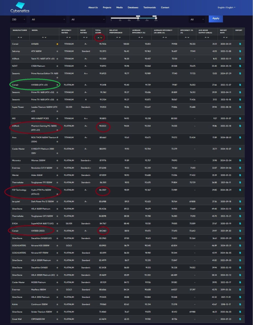This screenshot has height=325, width=253.
Task: Click the Seasonic Prime TX-1600 (ATX v3.0) model
Action: (43, 100)
